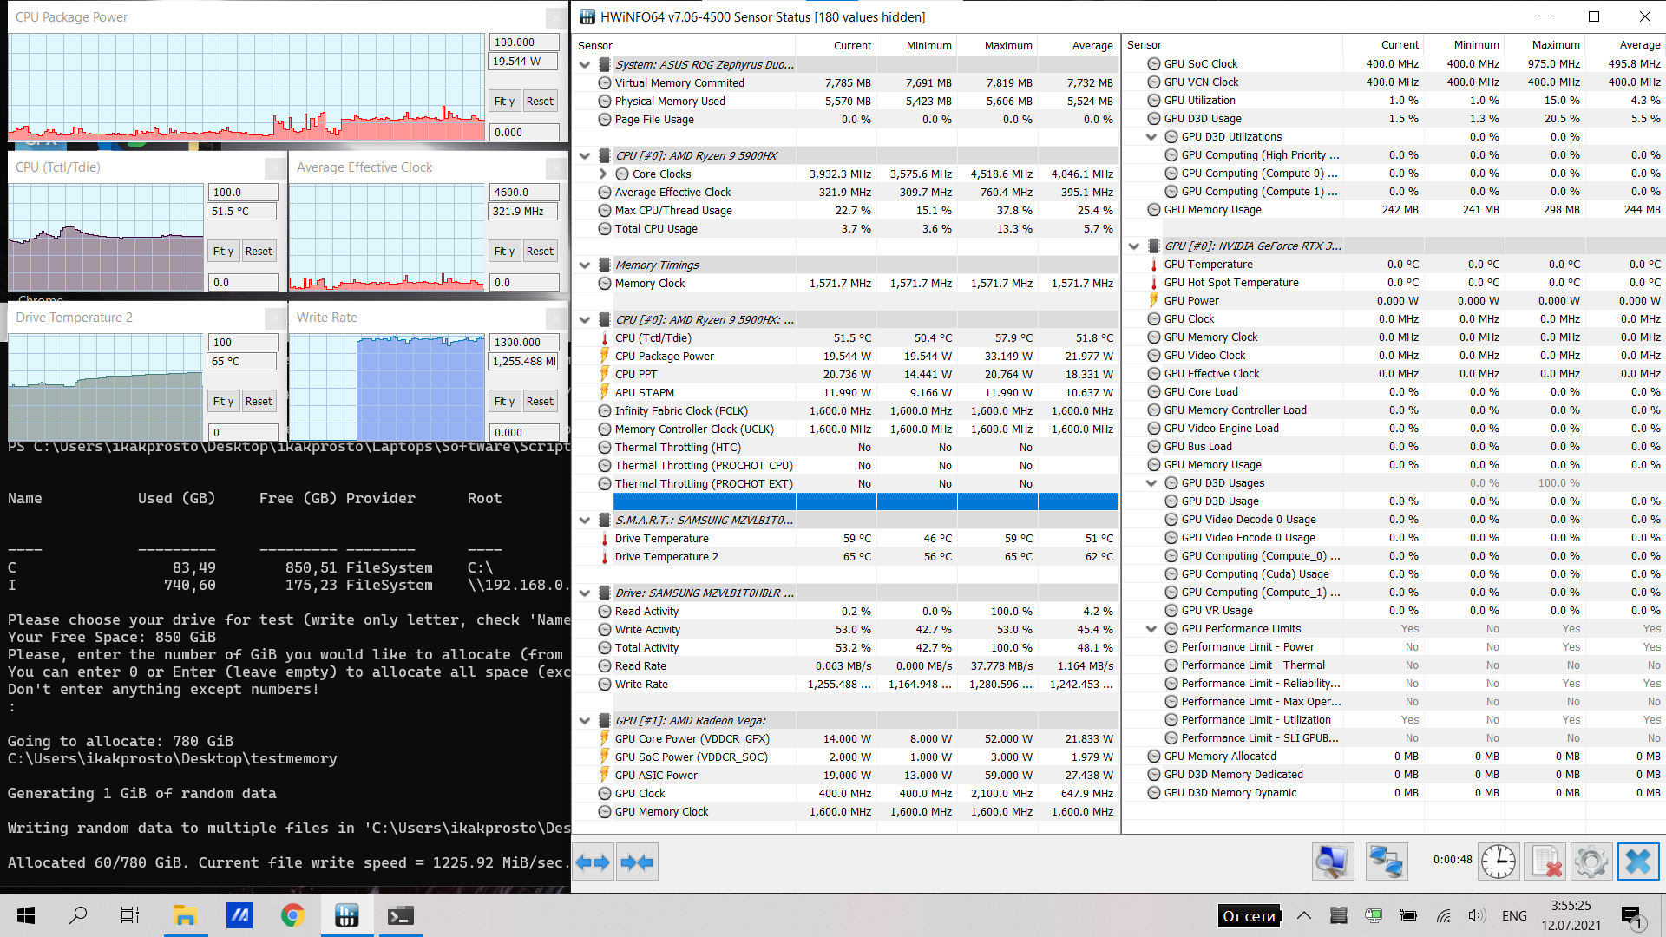Click Fit y in CPU (Tctl/Tdie) graph
This screenshot has height=937, width=1666.
coord(223,252)
